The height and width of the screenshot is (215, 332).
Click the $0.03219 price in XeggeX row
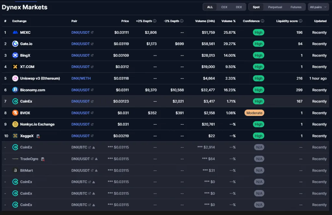pyautogui.click(x=121, y=136)
